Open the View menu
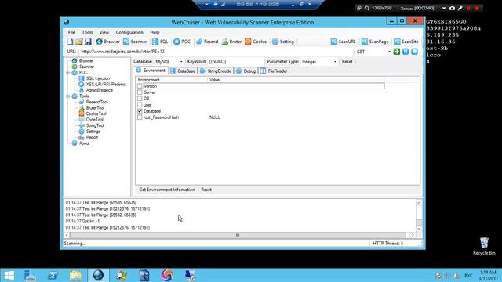 [104, 32]
